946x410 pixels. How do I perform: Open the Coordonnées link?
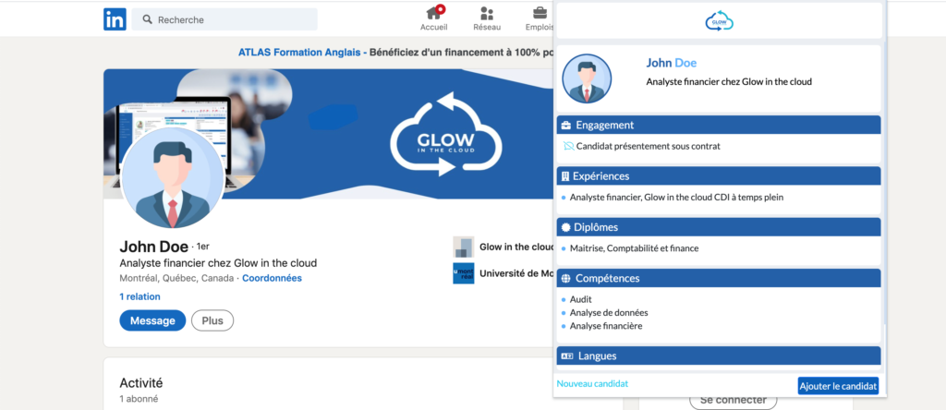click(273, 278)
